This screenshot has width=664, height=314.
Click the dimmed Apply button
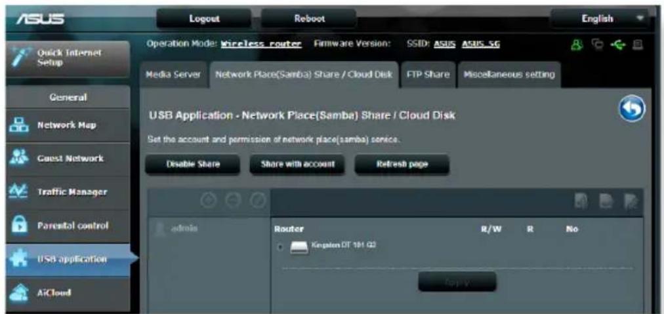457,281
